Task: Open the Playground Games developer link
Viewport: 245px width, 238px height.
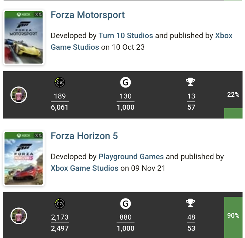Action: [131, 157]
